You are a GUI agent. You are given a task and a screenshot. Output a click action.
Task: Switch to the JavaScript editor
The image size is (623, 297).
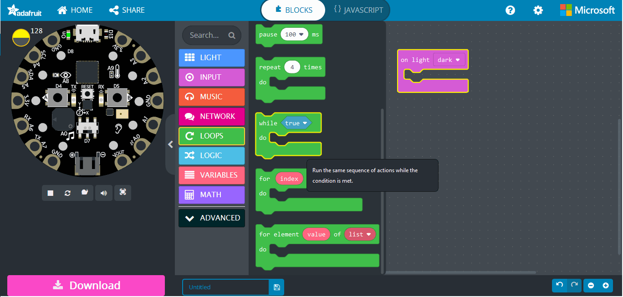tap(358, 10)
